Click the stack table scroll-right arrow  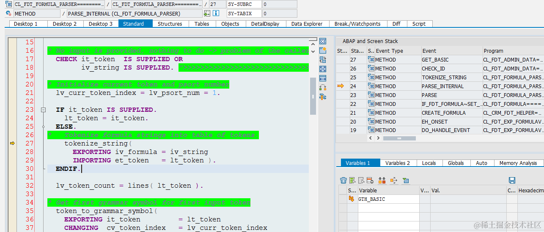(378, 138)
